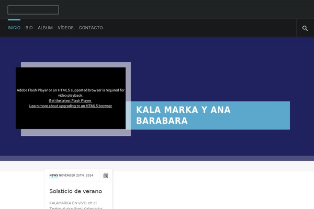Click the NEWS category label
314x209 pixels.
[x=54, y=176]
